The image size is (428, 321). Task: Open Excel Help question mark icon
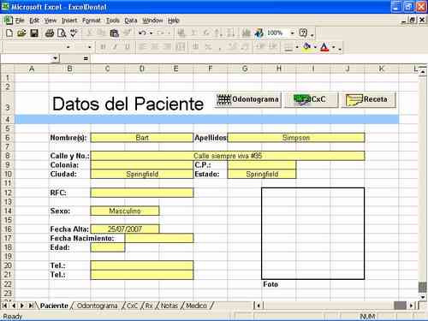[303, 33]
